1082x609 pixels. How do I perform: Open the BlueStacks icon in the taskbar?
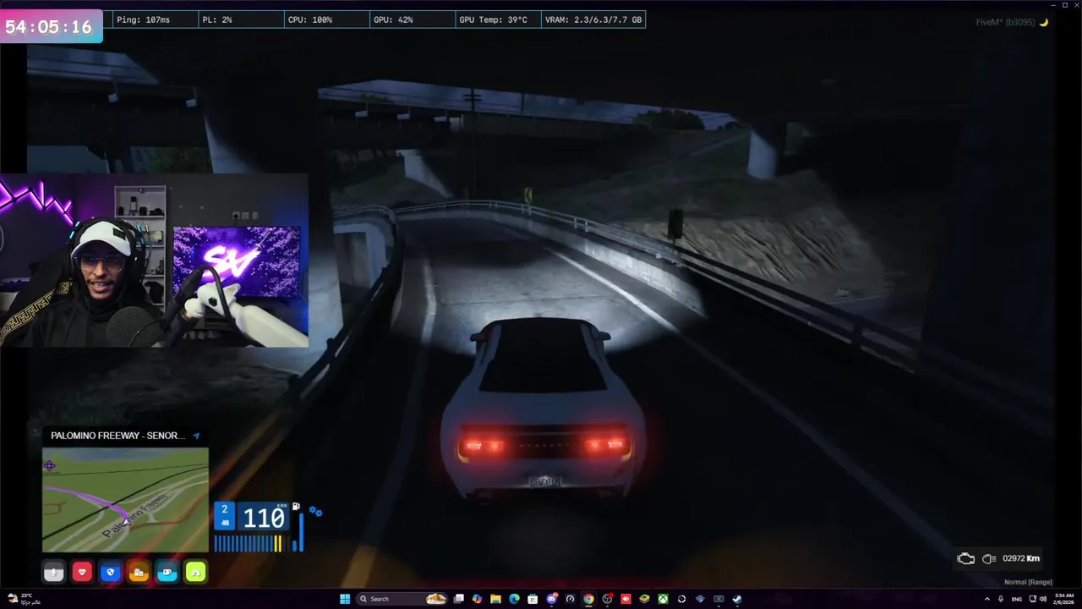click(644, 599)
